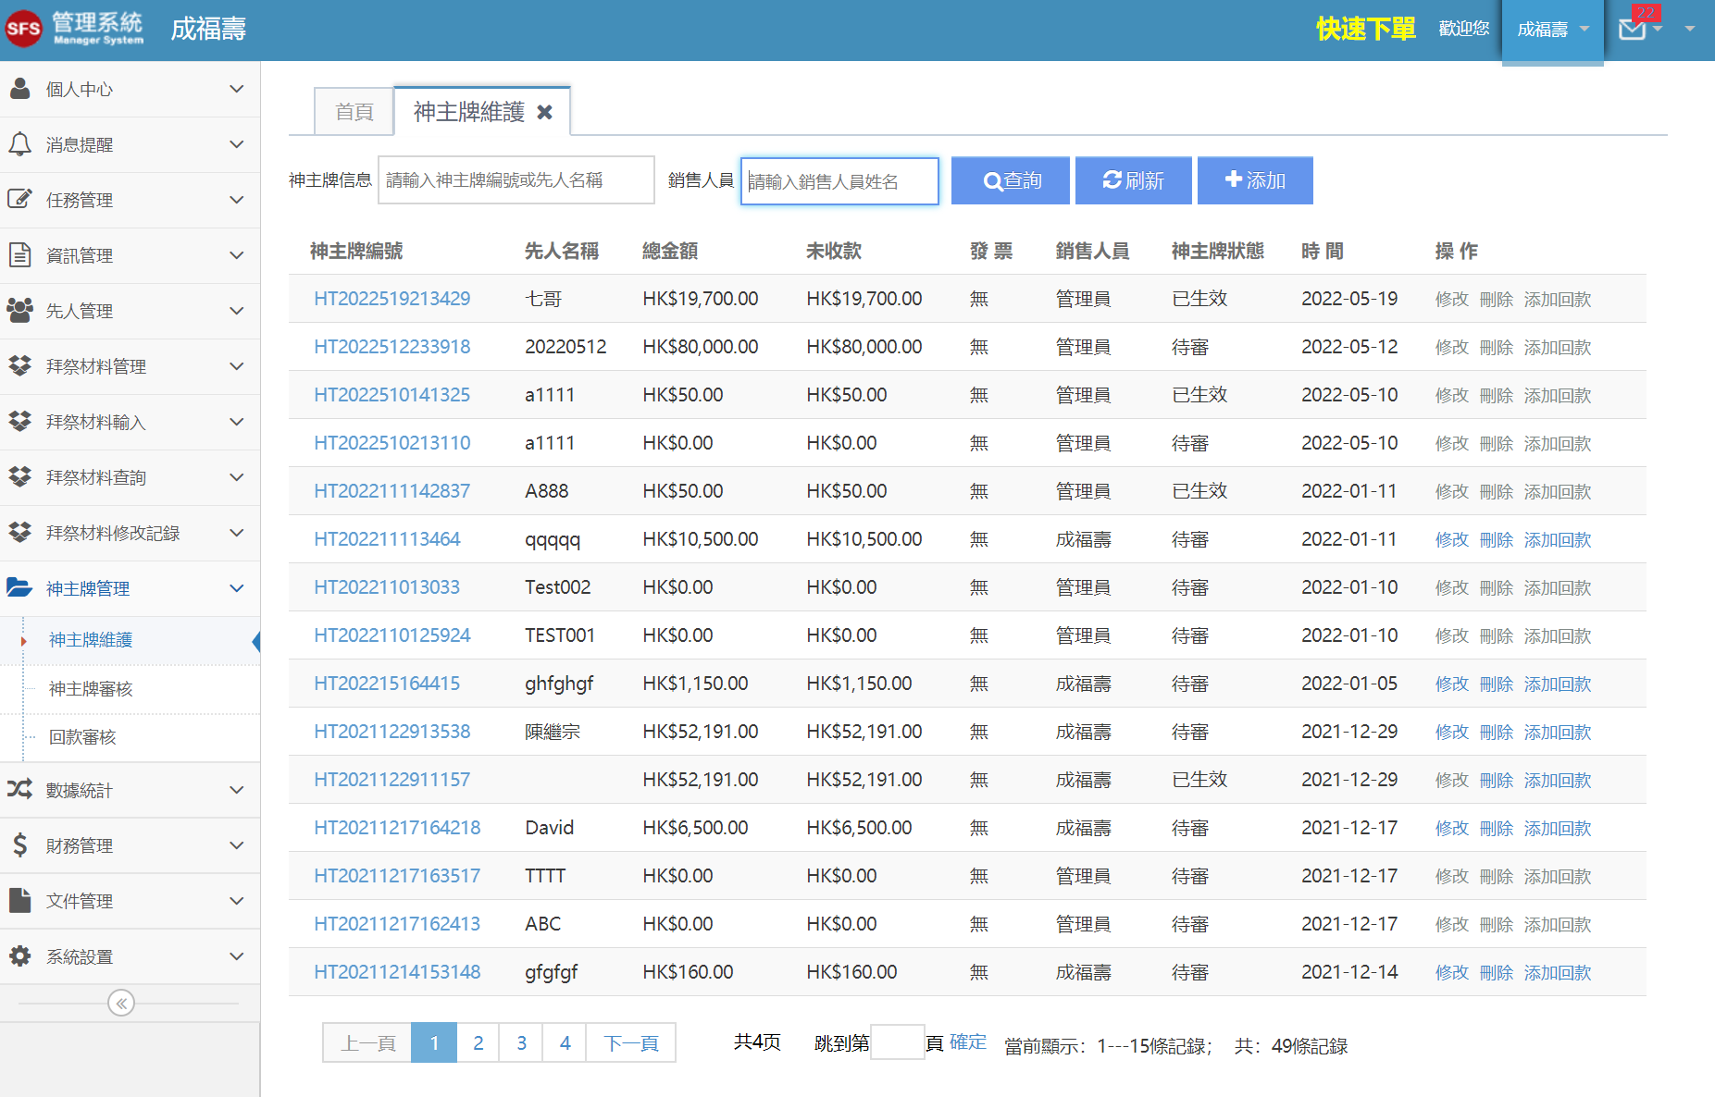Open 回款審核 in the sidebar
This screenshot has height=1097, width=1715.
click(x=82, y=736)
